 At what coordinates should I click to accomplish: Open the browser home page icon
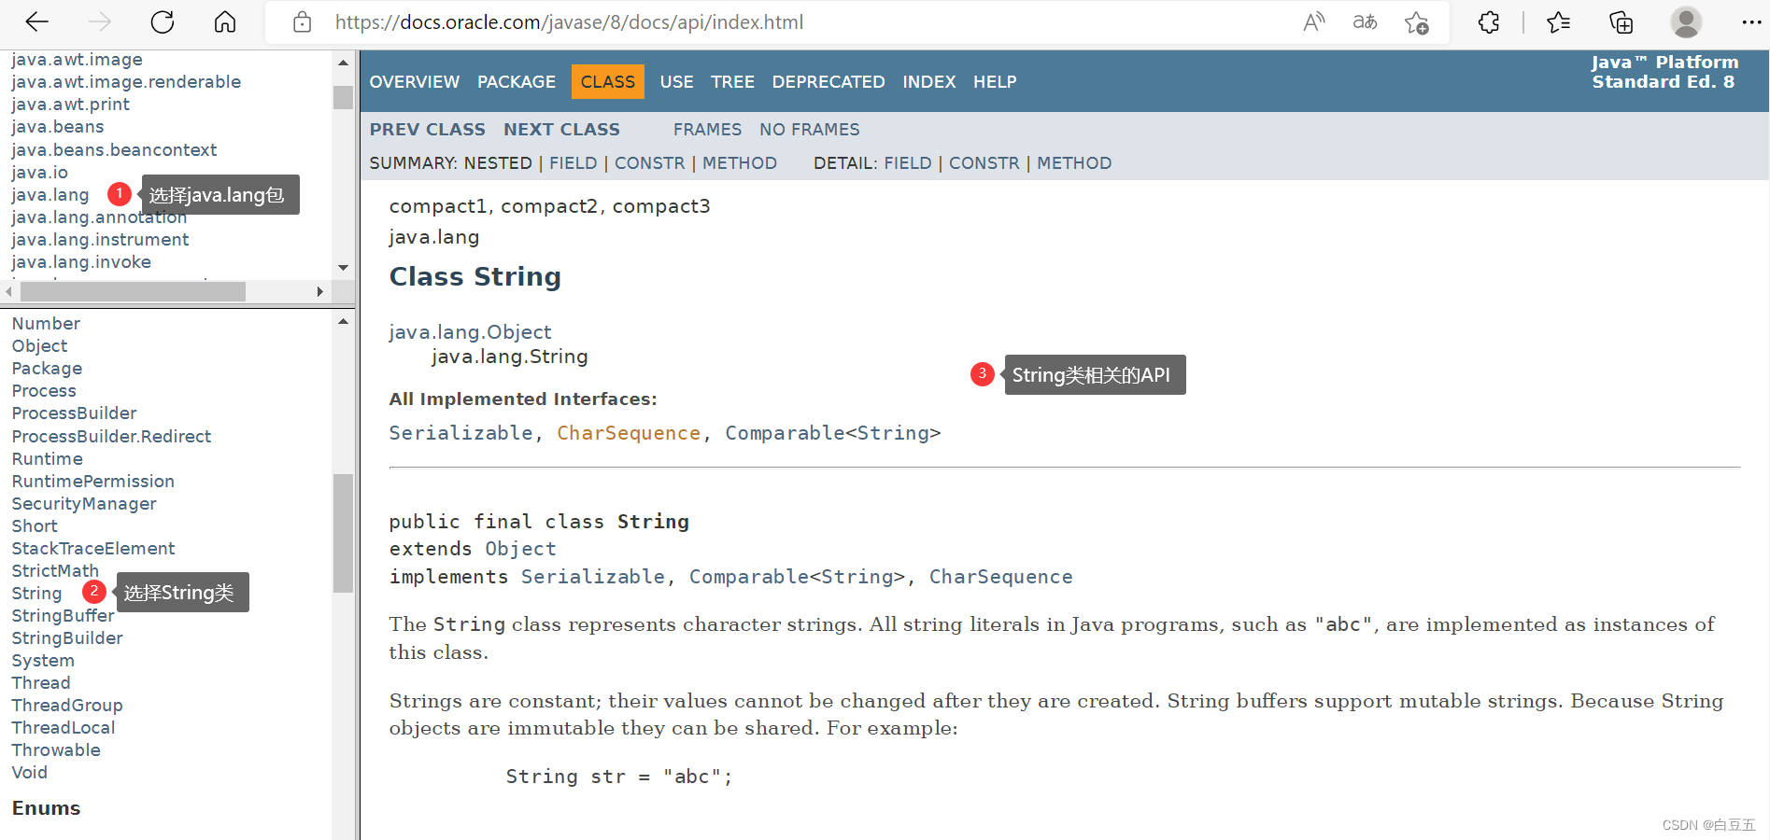(225, 21)
